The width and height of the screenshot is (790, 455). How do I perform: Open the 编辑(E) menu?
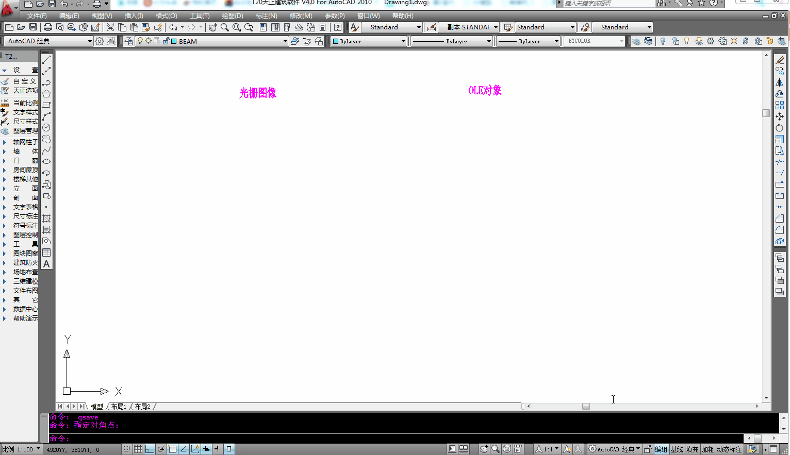click(69, 16)
